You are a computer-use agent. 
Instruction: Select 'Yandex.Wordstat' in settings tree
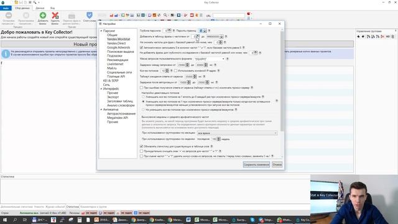coord(119,39)
